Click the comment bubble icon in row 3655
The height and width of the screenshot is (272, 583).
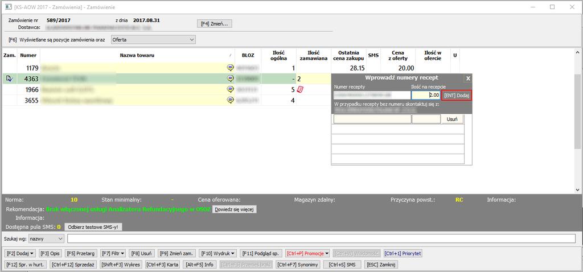coord(230,100)
